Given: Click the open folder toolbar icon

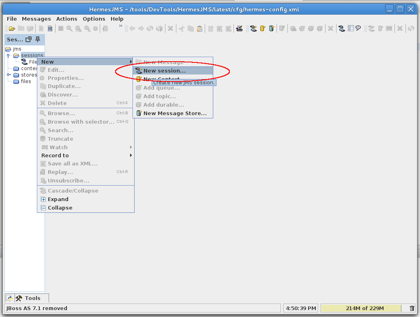Looking at the screenshot, I should (12, 28).
